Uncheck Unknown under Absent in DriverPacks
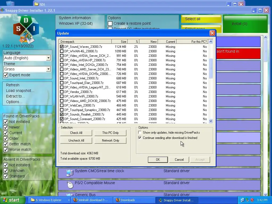 6,171
